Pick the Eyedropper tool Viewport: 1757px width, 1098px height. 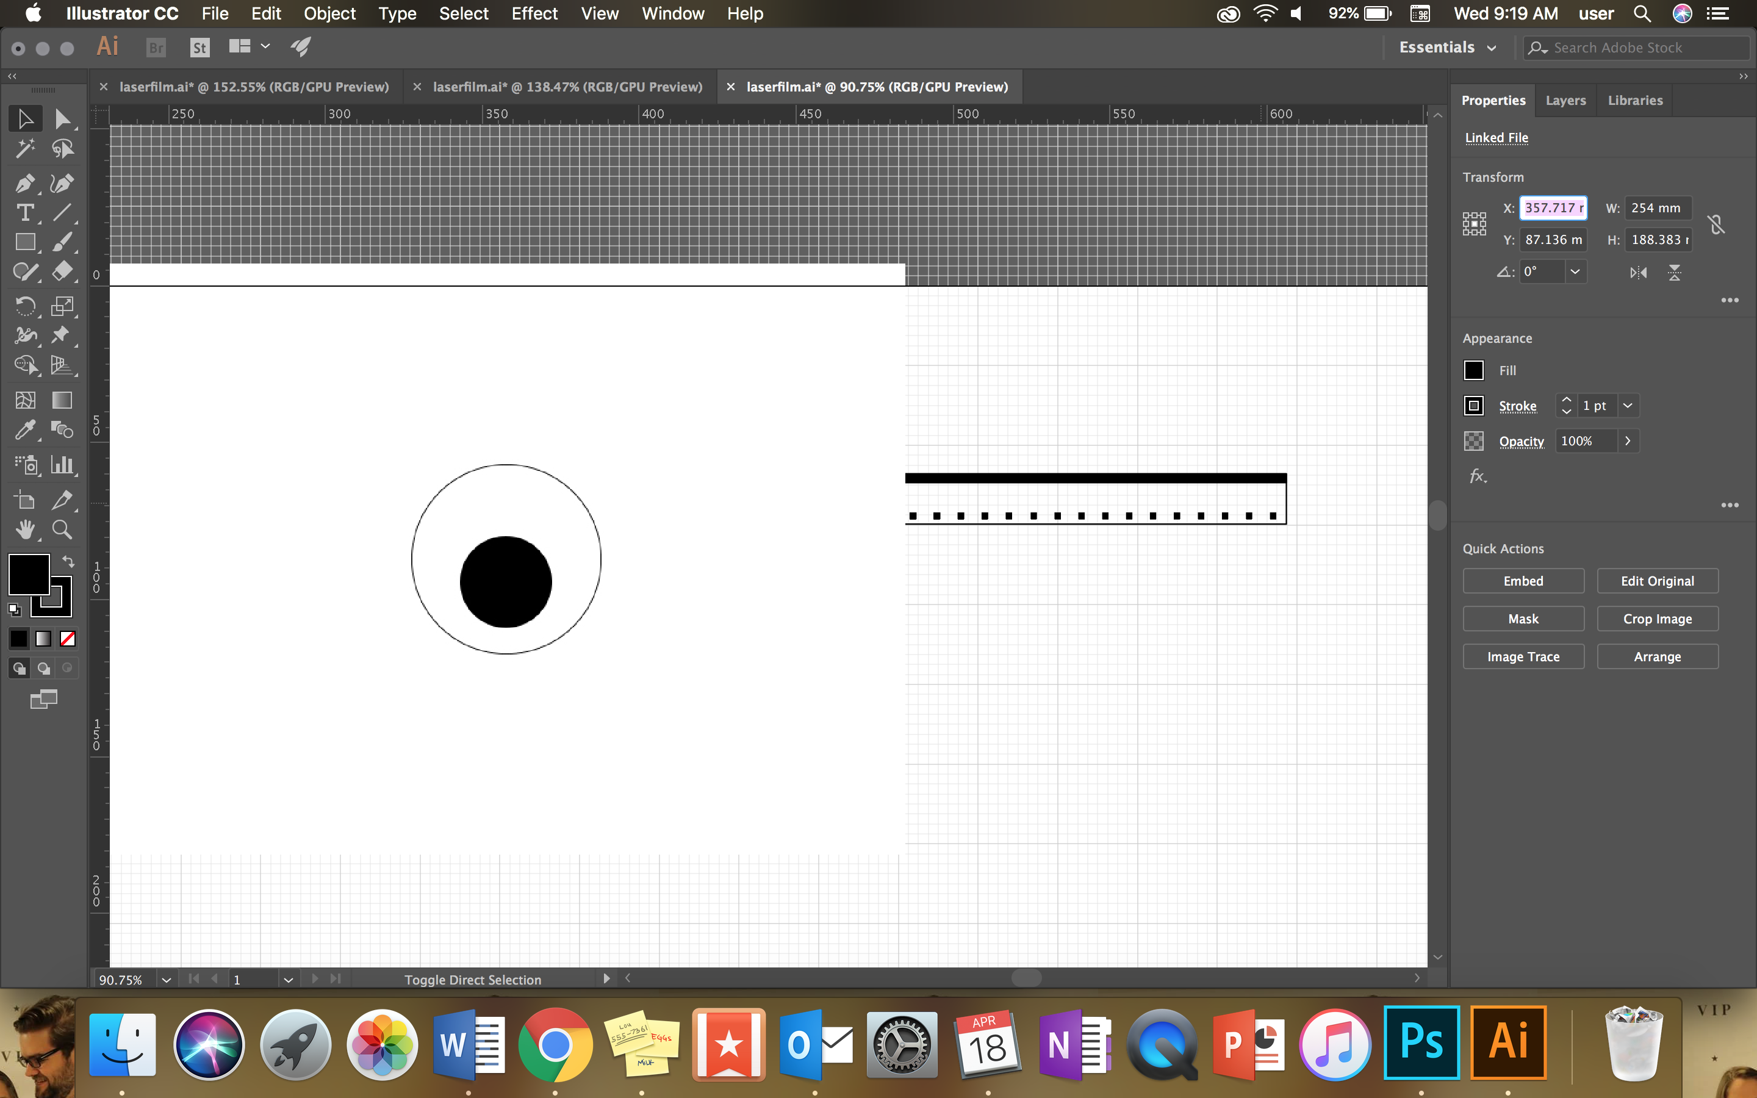tap(26, 430)
